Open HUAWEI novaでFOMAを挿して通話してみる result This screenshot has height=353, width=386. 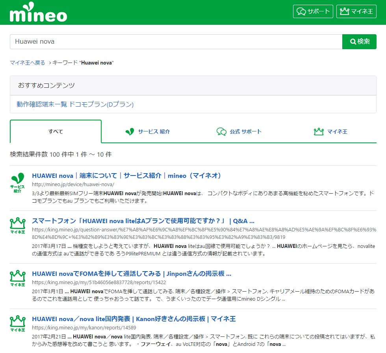[x=131, y=274]
